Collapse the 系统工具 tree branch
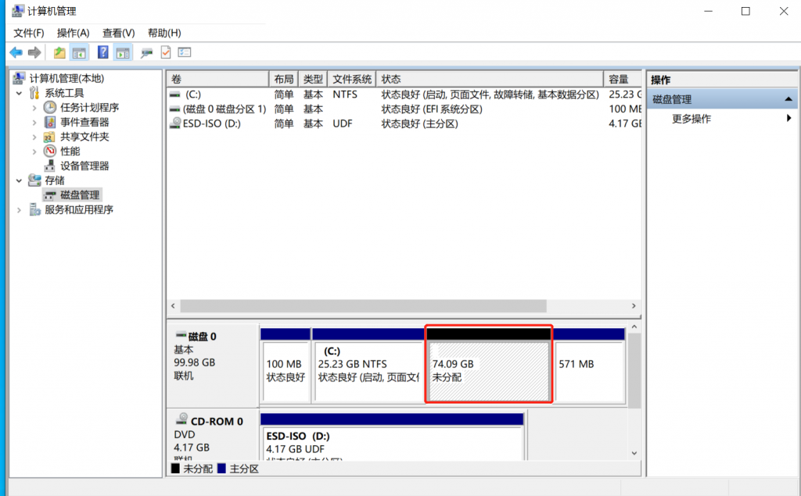Screen dimensions: 801x496 point(19,92)
